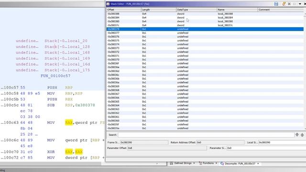
Task: Select stack row at offset -0x38035e
Action: click(x=205, y=129)
